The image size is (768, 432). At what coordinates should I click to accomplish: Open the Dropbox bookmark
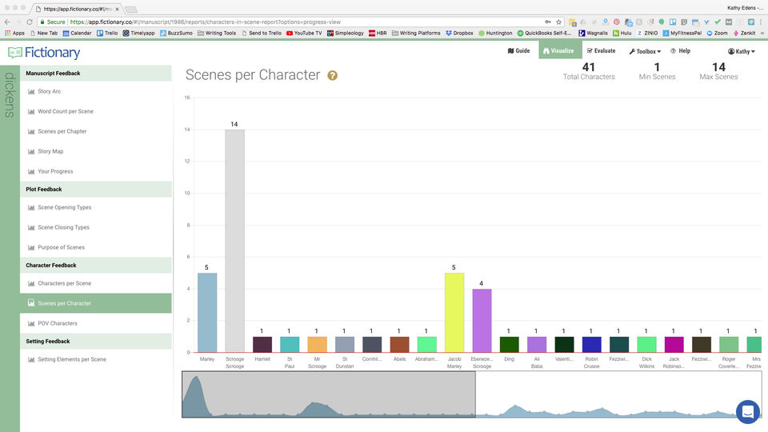[459, 33]
